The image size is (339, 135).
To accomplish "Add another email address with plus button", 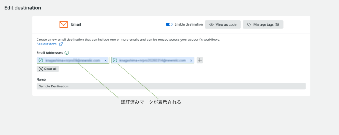I will click(x=200, y=60).
